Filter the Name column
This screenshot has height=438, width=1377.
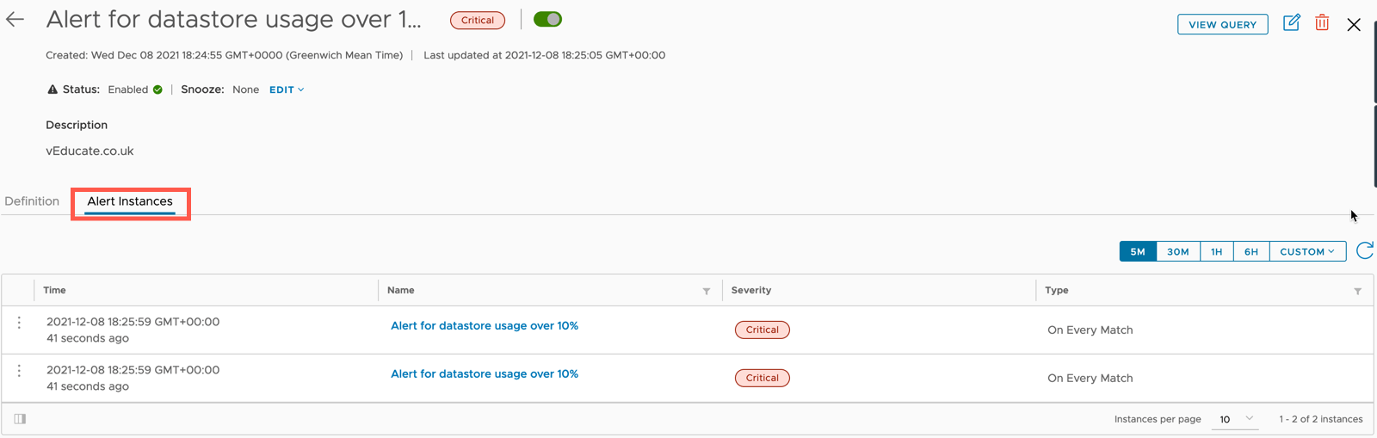(x=707, y=291)
